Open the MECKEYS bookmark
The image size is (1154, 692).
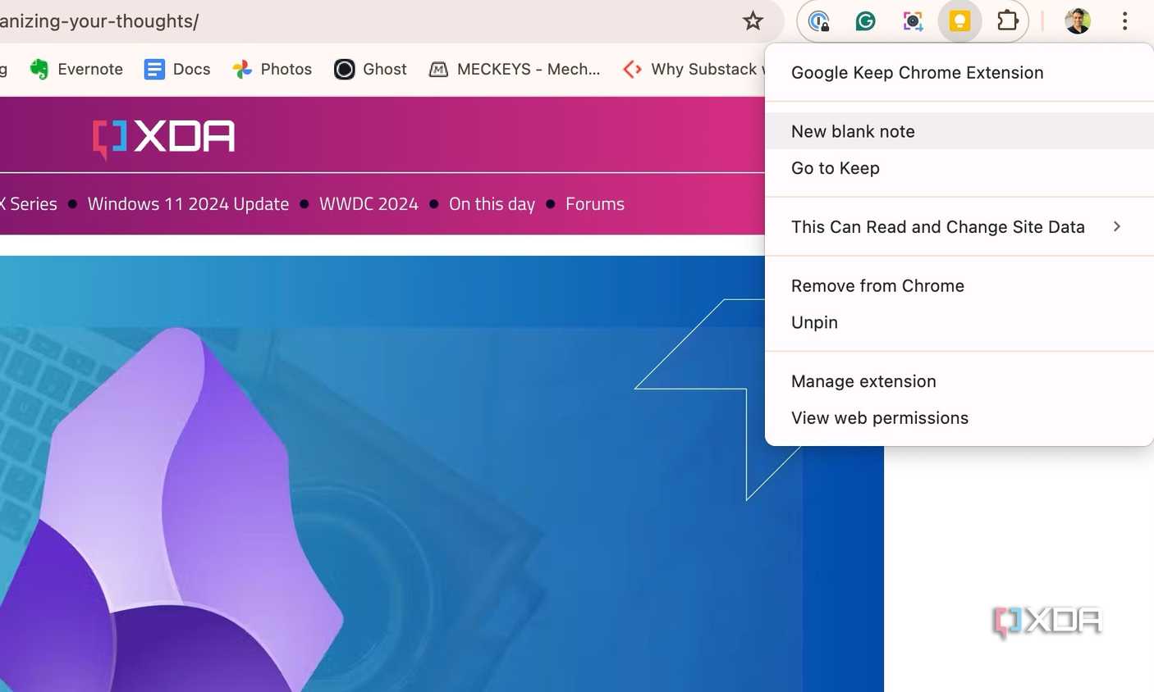tap(515, 70)
